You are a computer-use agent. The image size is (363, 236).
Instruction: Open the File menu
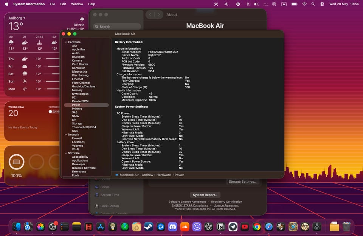pyautogui.click(x=52, y=4)
